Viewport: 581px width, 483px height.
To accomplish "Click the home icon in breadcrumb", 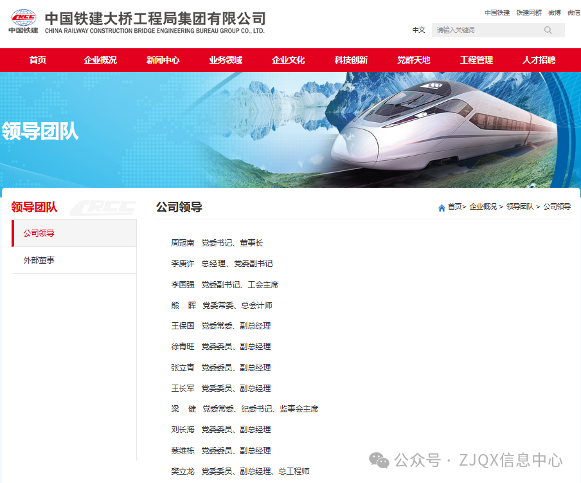I will coord(442,208).
